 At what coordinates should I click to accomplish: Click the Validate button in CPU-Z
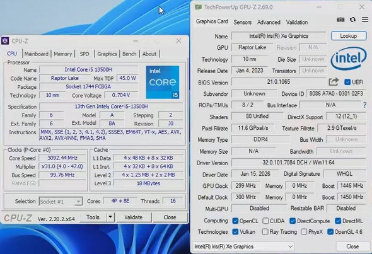(x=133, y=217)
